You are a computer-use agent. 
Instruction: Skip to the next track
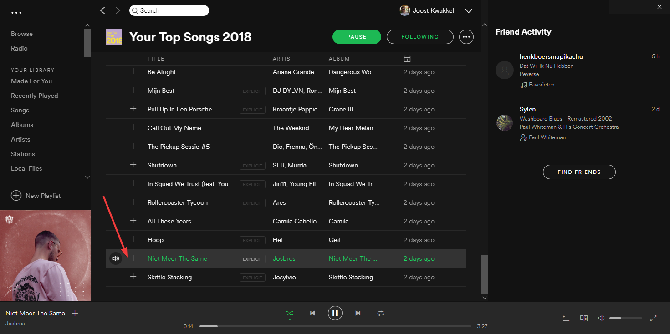pyautogui.click(x=358, y=313)
